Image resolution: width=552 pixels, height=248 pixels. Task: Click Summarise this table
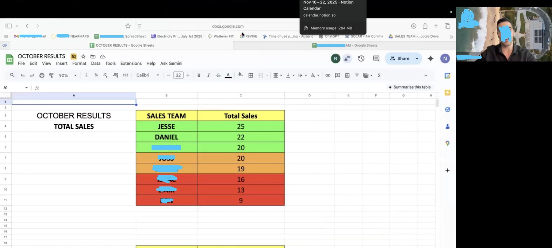pos(409,87)
